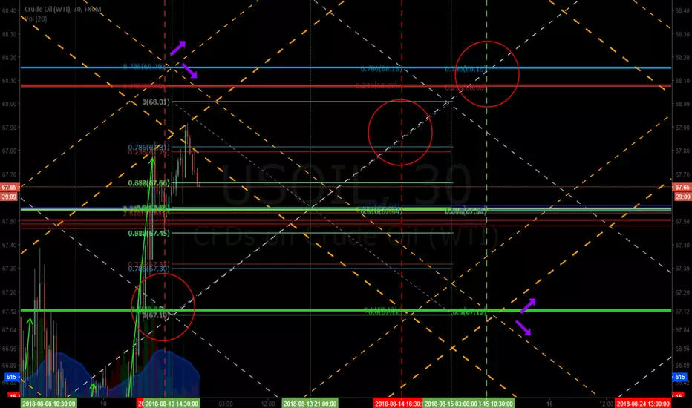Select the 2018-08-08 10:30:00 time label

[x=48, y=404]
